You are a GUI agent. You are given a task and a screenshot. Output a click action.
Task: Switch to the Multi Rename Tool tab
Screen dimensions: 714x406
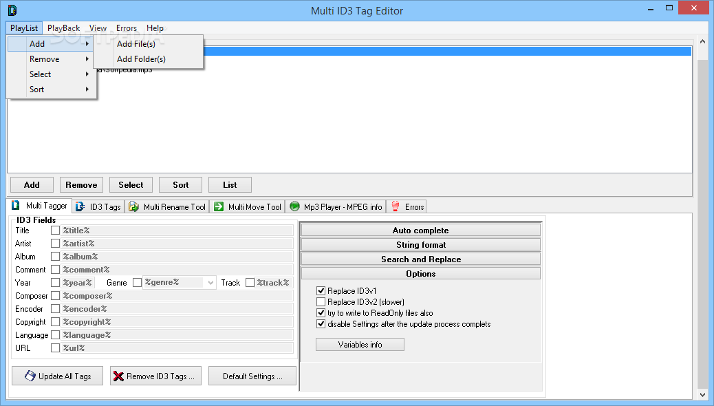pos(168,207)
